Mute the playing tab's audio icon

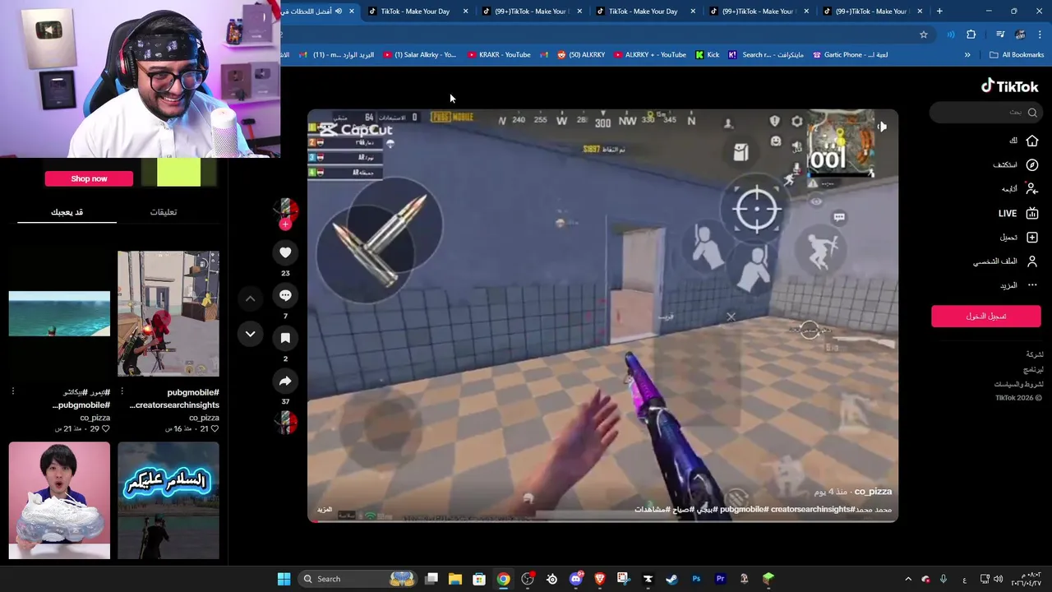coord(339,12)
